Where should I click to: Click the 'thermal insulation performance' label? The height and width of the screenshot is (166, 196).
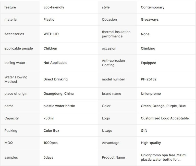116,34
